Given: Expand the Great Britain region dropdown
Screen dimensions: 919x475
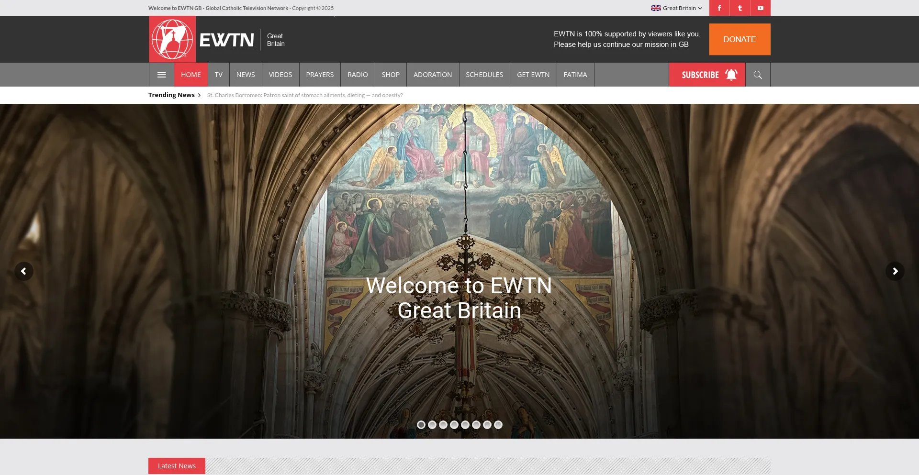Looking at the screenshot, I should pos(676,8).
